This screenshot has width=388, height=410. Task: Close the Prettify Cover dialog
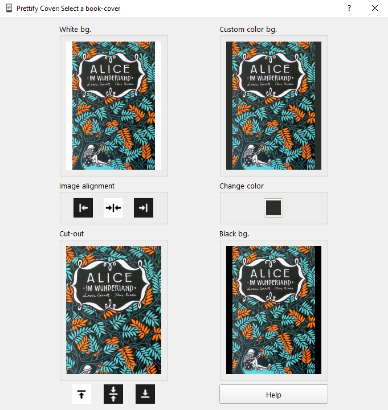(375, 9)
